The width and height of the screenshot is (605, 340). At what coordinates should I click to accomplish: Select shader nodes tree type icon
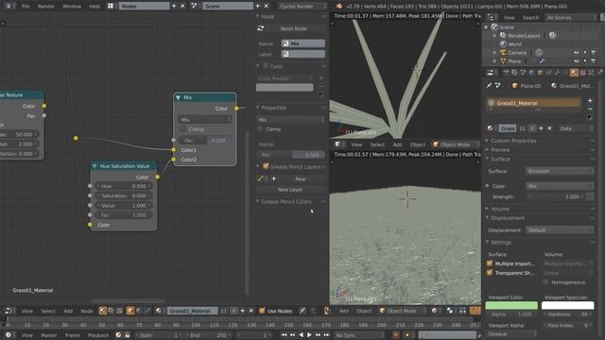pyautogui.click(x=102, y=311)
